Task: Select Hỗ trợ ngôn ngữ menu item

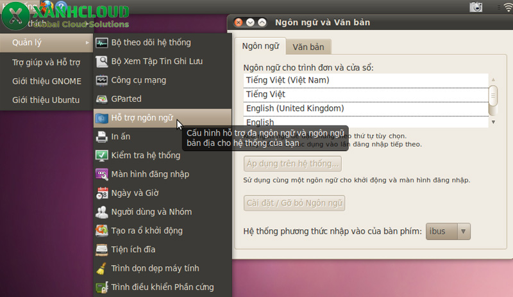Action: coord(163,118)
